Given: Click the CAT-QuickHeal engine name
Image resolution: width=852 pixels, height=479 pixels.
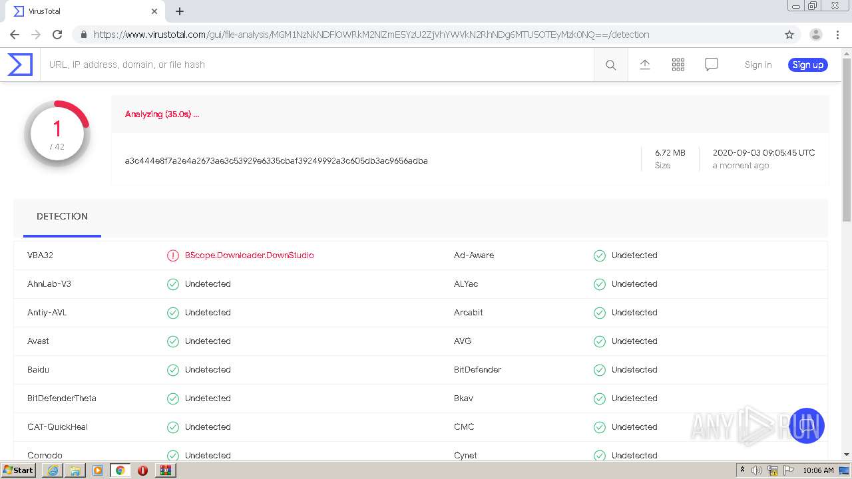Looking at the screenshot, I should [57, 427].
